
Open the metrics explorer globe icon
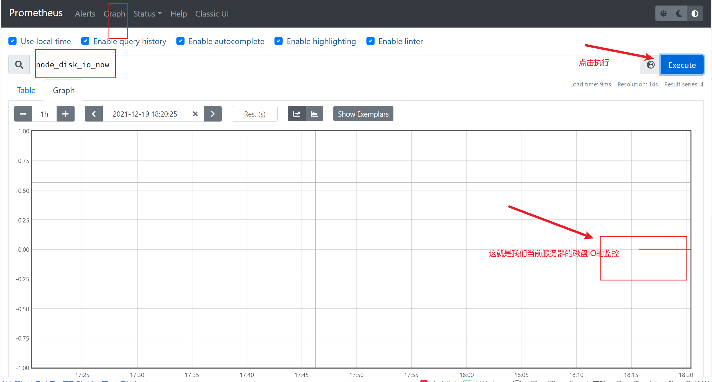click(x=650, y=65)
